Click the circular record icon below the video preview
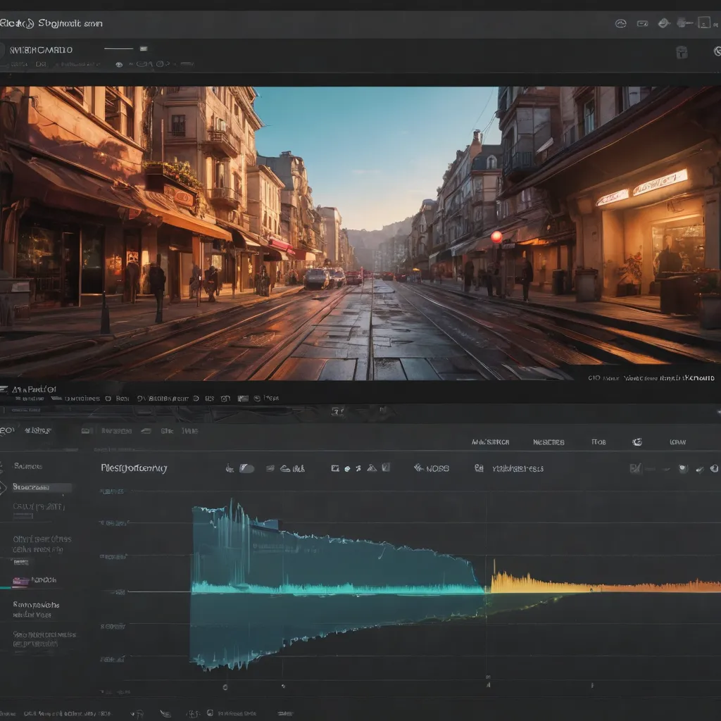This screenshot has width=721, height=721. (196, 398)
